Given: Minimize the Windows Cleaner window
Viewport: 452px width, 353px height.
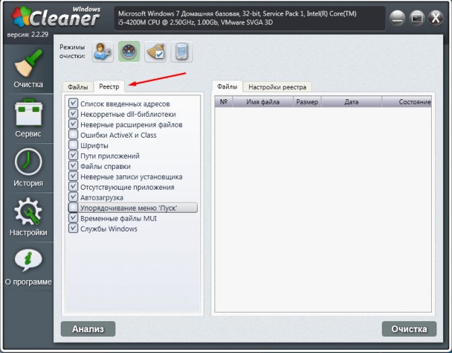Looking at the screenshot, I should coord(397,18).
